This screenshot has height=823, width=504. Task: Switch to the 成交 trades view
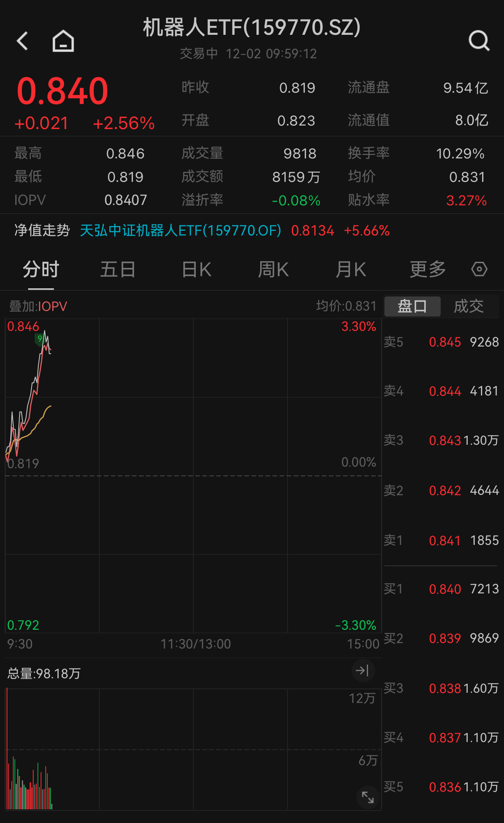469,306
